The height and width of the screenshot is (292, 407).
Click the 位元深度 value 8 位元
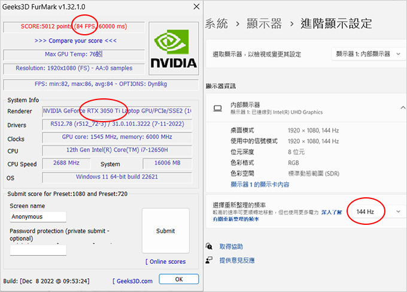click(x=296, y=152)
